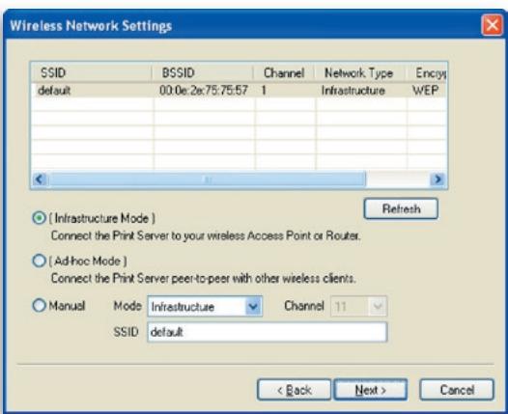
Task: Click the Refresh button
Action: coord(401,208)
